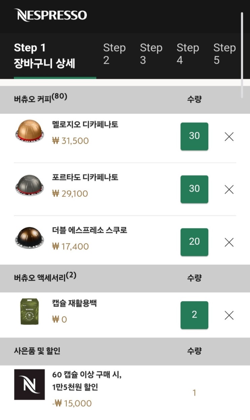The width and height of the screenshot is (250, 420).
Task: Jump to Step 5 tab
Action: [224, 54]
